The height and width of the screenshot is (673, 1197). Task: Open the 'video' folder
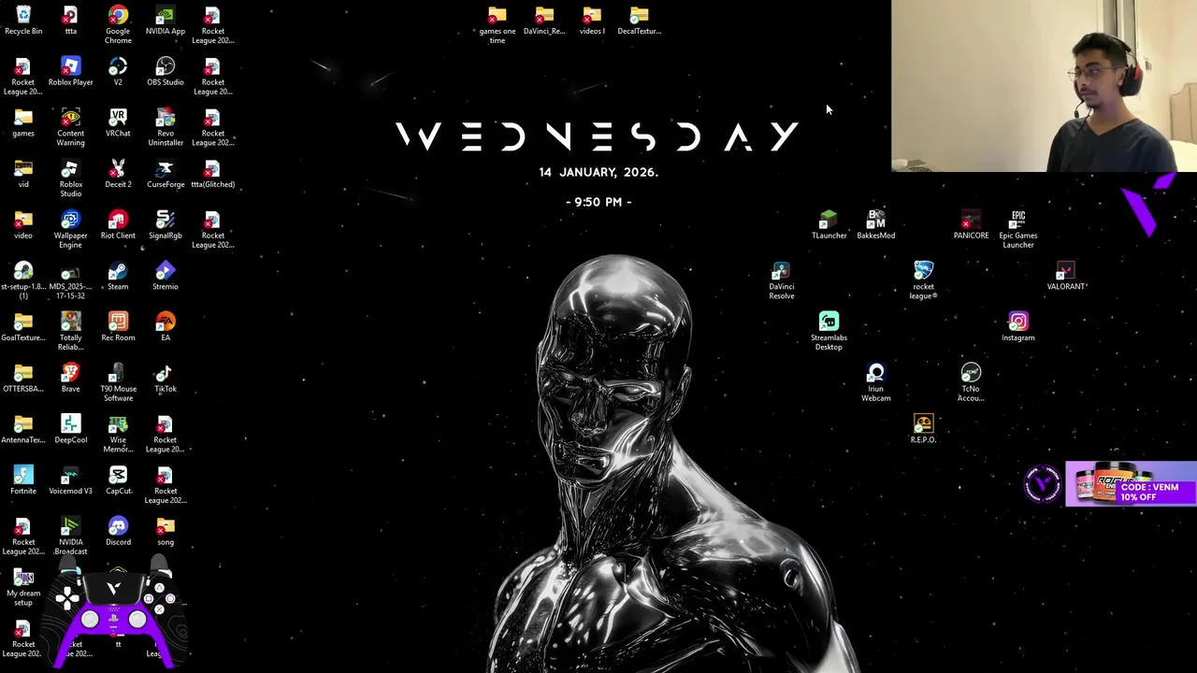click(x=23, y=225)
